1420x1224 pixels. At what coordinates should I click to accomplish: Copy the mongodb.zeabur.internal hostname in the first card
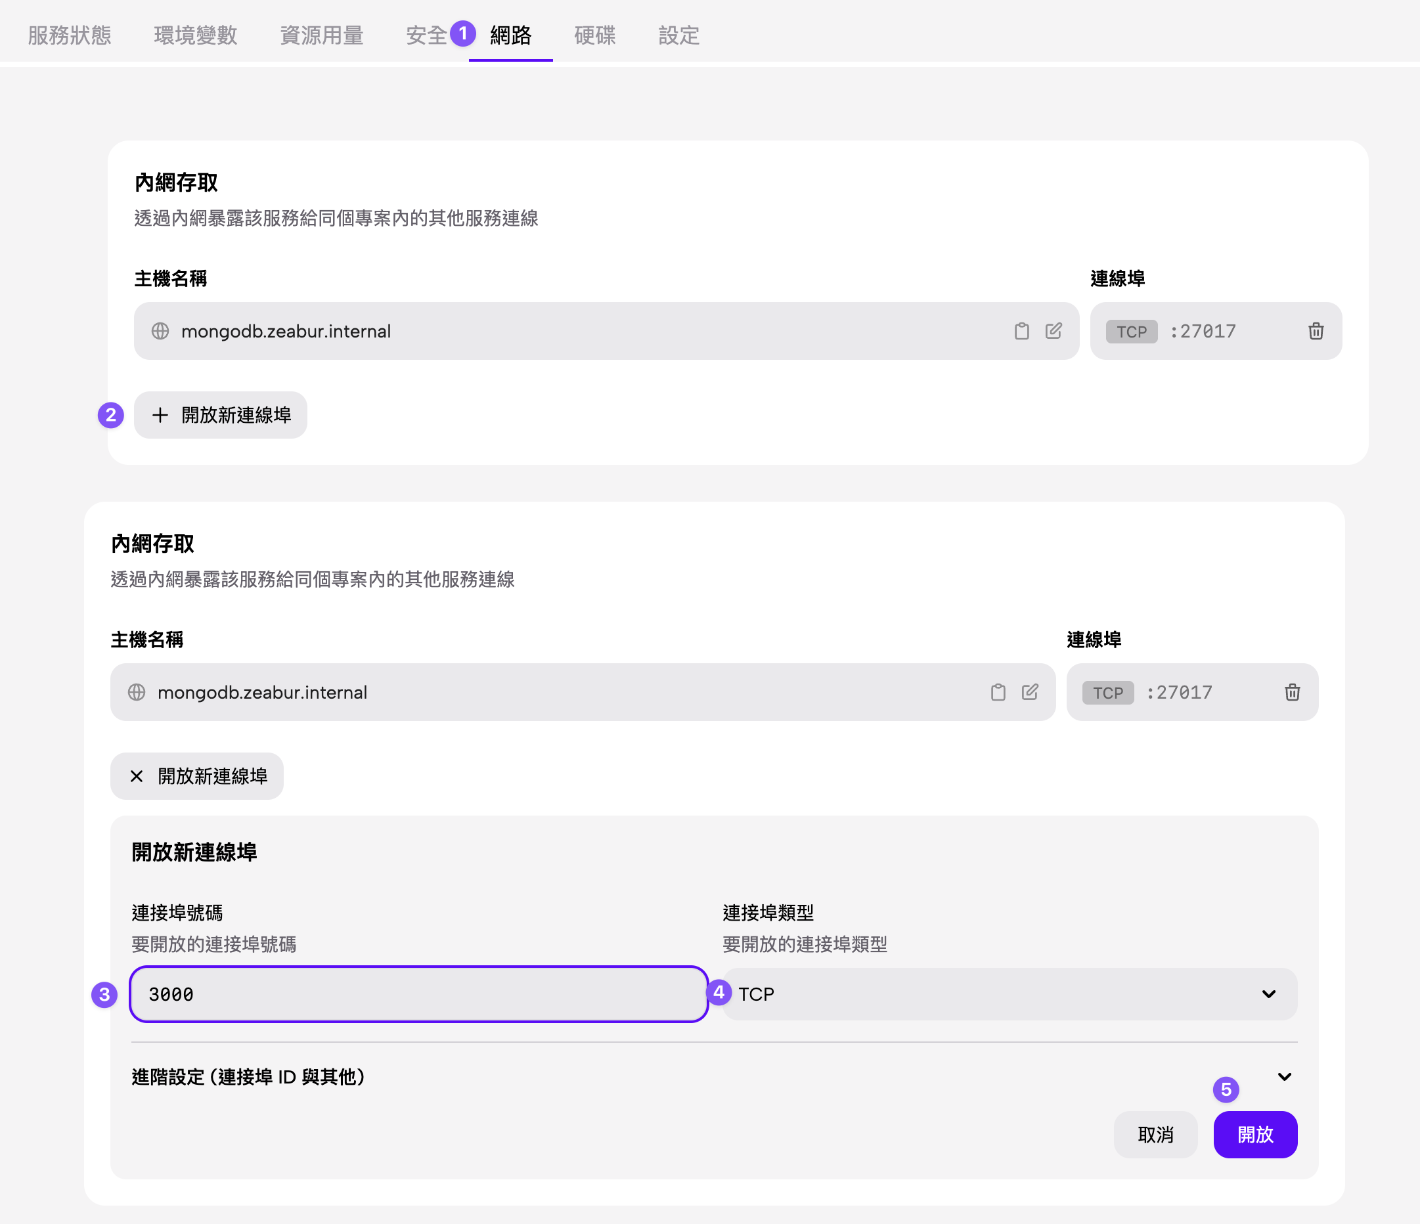coord(1021,331)
